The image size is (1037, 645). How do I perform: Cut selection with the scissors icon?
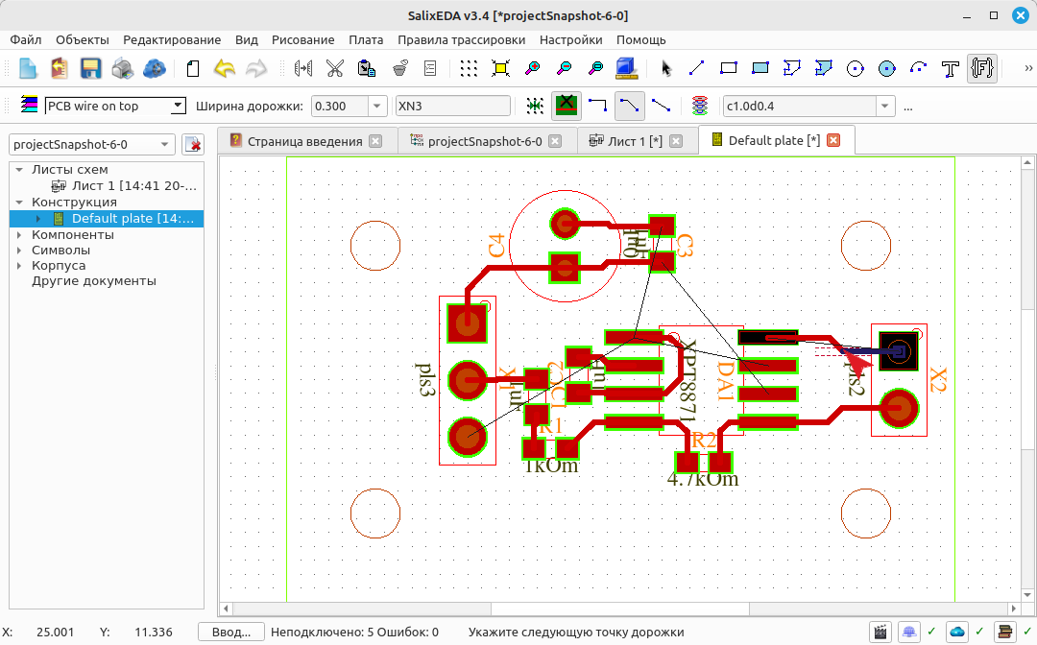click(335, 68)
